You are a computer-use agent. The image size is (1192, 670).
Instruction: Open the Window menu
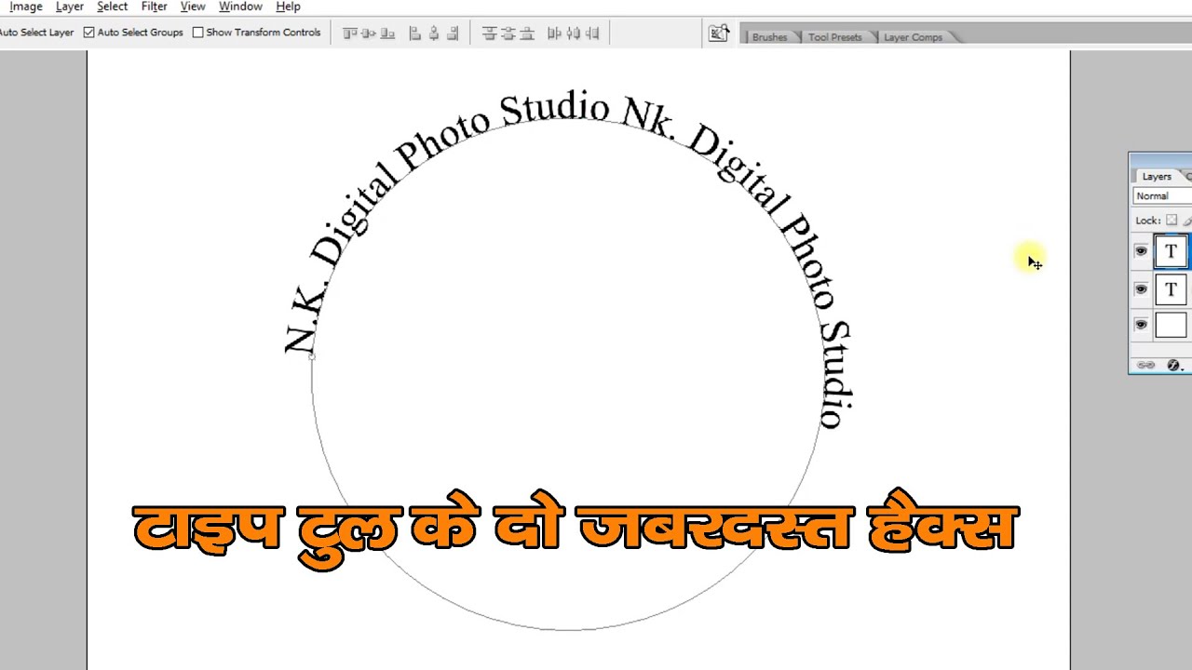[x=240, y=7]
